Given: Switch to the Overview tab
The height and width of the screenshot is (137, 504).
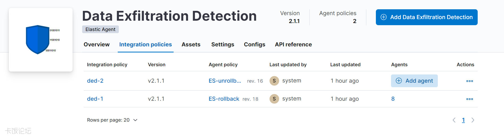Looking at the screenshot, I should tap(96, 45).
